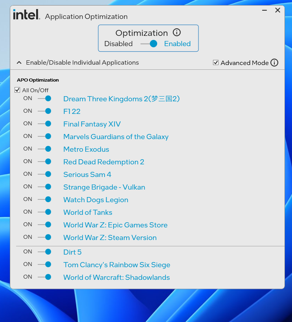Click World of Warcraft: Shadowlands link
Screen dimensions: 292x322
click(117, 277)
